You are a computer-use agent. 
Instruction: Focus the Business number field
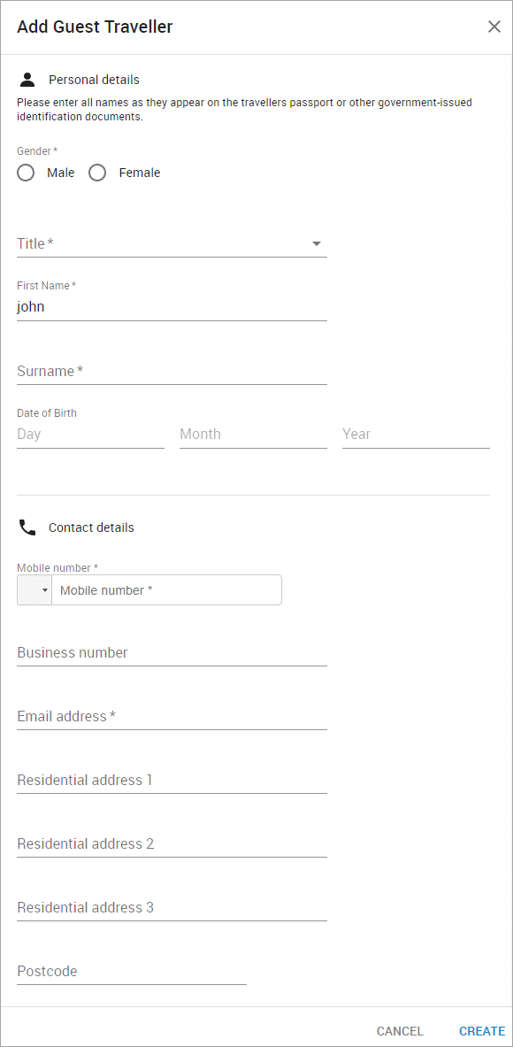click(x=172, y=653)
